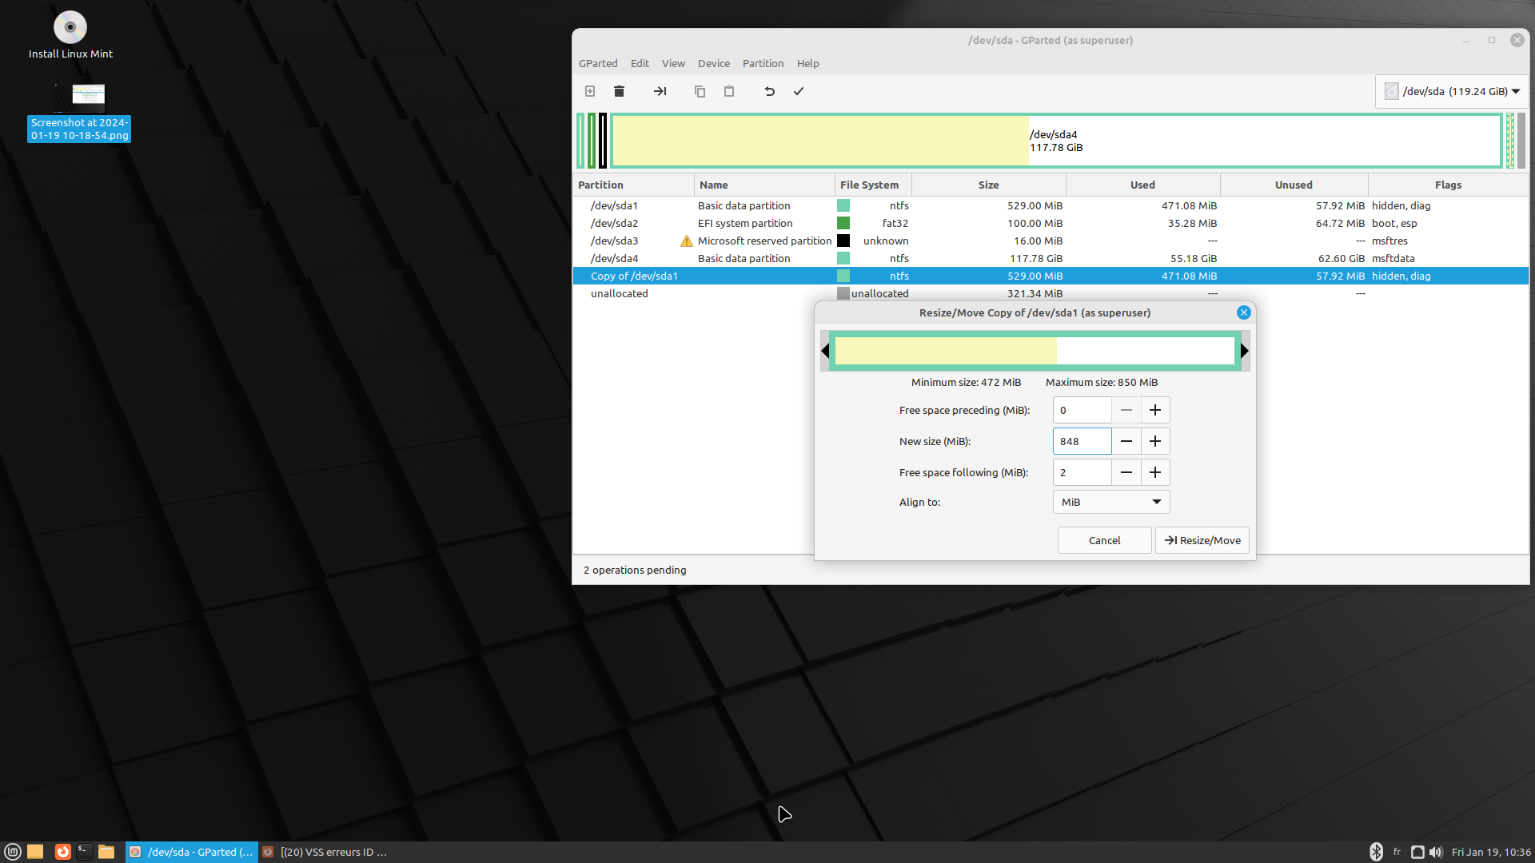Undo last operation with toolbar arrow
Screen dimensions: 1535x863
click(x=769, y=91)
